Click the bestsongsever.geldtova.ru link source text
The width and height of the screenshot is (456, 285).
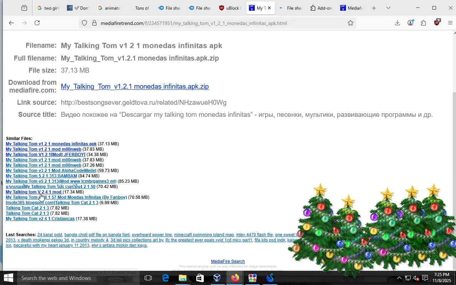click(x=144, y=103)
